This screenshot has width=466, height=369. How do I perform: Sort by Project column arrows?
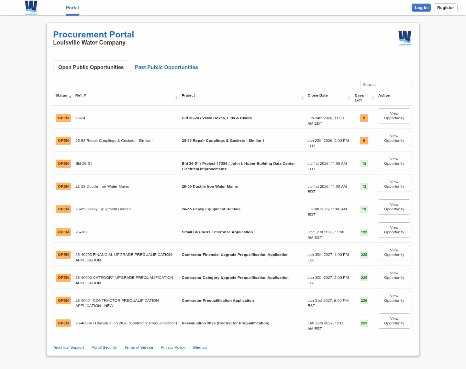(302, 98)
